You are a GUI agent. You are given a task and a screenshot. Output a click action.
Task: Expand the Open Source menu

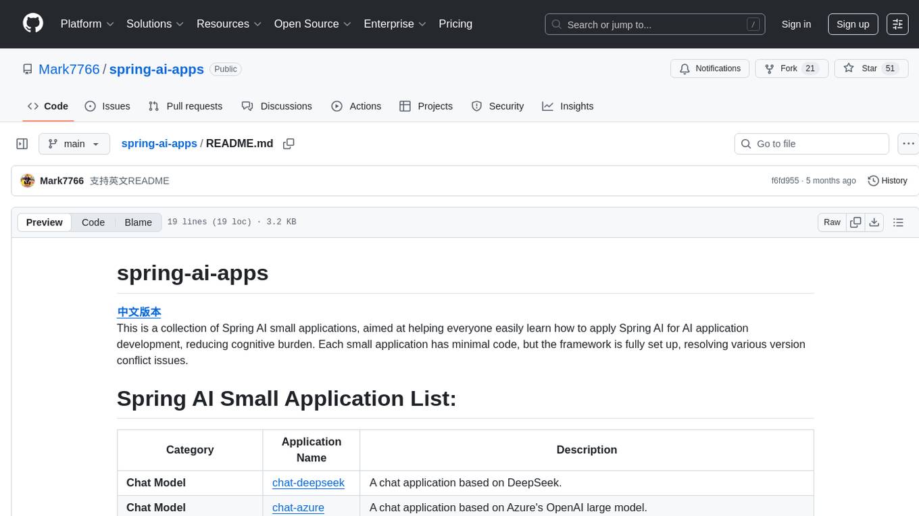(312, 24)
